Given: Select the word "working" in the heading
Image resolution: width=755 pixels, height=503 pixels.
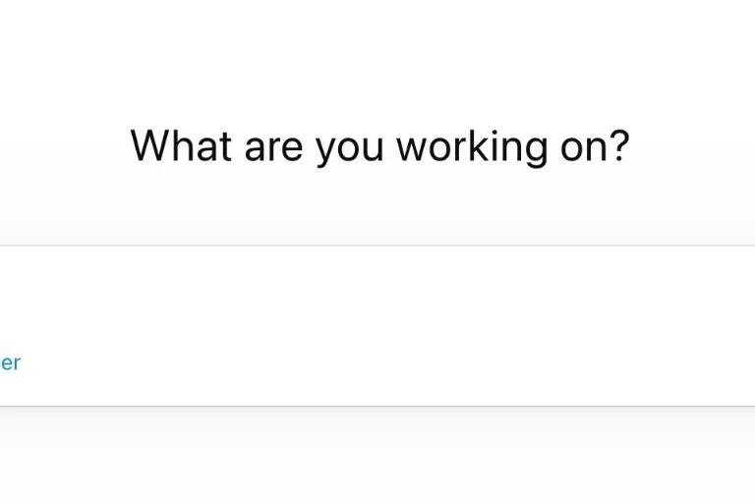Looking at the screenshot, I should (x=471, y=146).
